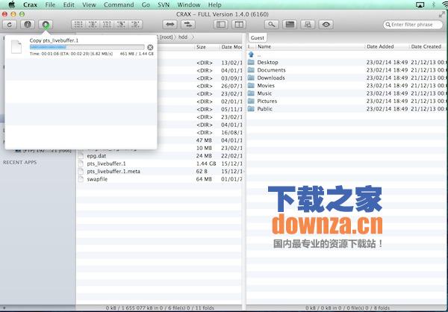448x312 pixels.
Task: Click the Wi-Fi menu bar icon
Action: (445, 5)
